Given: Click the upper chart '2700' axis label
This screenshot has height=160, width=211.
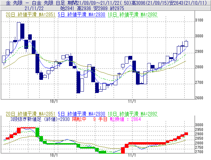Looking at the screenshot, I should [x=199, y=83].
